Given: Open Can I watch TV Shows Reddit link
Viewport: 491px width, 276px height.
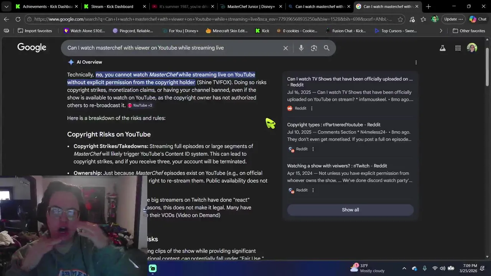Looking at the screenshot, I should point(350,82).
